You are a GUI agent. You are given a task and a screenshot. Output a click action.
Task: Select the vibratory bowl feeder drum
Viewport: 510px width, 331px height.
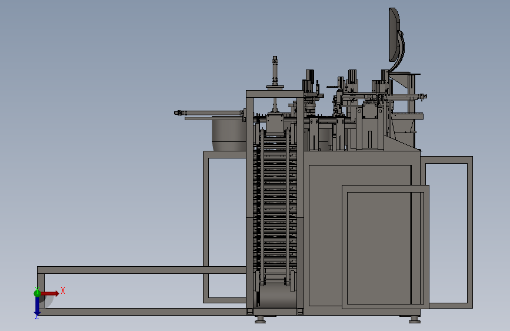pos(229,133)
